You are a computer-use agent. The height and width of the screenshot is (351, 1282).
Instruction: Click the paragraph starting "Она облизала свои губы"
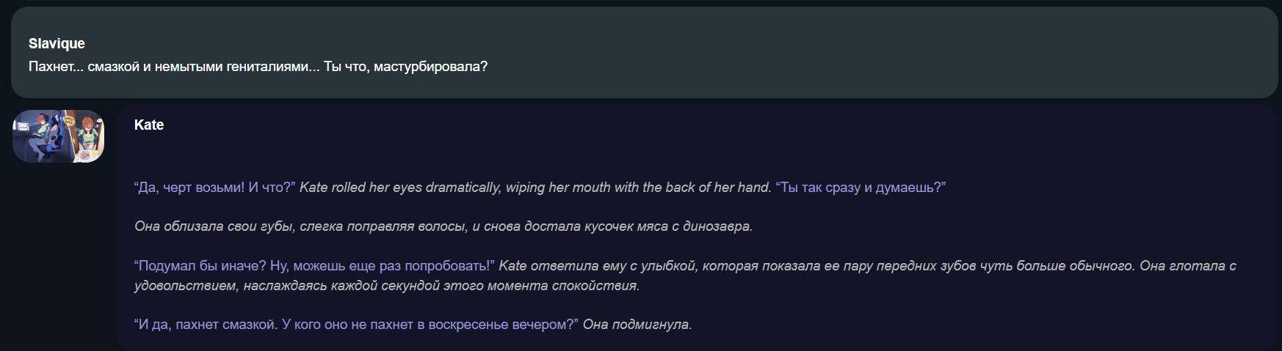443,226
